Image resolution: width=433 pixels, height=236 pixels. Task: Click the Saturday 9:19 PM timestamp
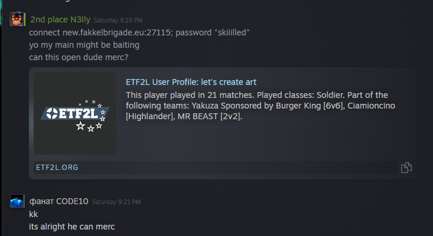coord(118,20)
